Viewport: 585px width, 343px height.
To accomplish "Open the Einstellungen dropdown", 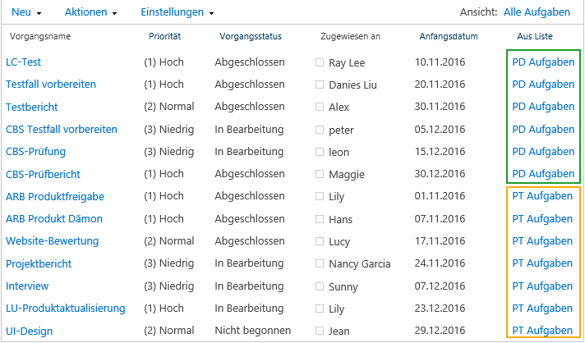I will [177, 12].
